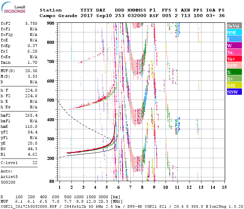This screenshot has width=244, height=209.
Task: Select the X+ light green legend swatch
Action: (x=234, y=78)
